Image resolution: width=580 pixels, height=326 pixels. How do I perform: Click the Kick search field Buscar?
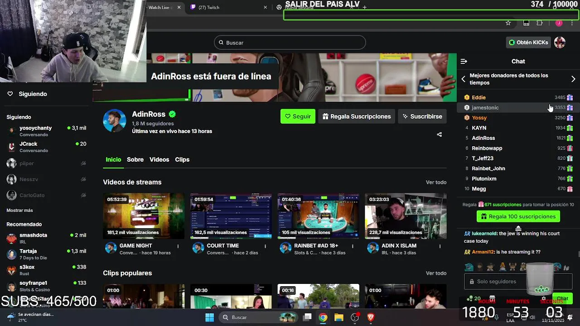[290, 43]
